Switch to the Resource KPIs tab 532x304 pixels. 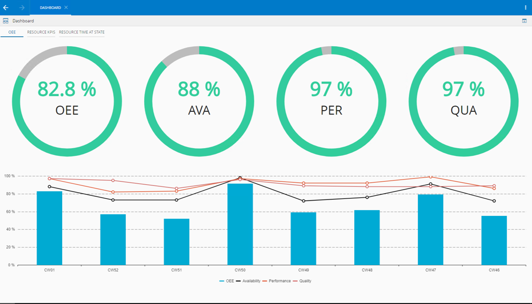point(41,32)
